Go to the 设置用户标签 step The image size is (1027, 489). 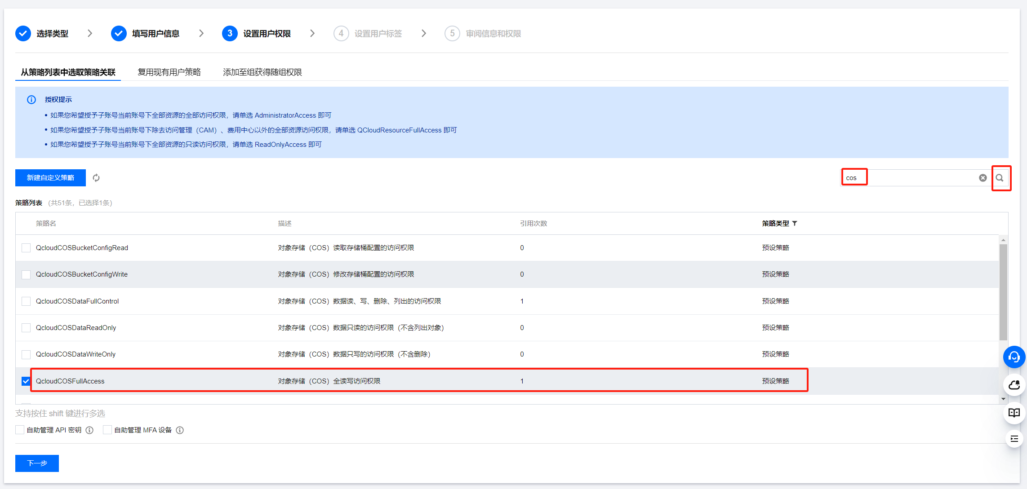pyautogui.click(x=378, y=34)
